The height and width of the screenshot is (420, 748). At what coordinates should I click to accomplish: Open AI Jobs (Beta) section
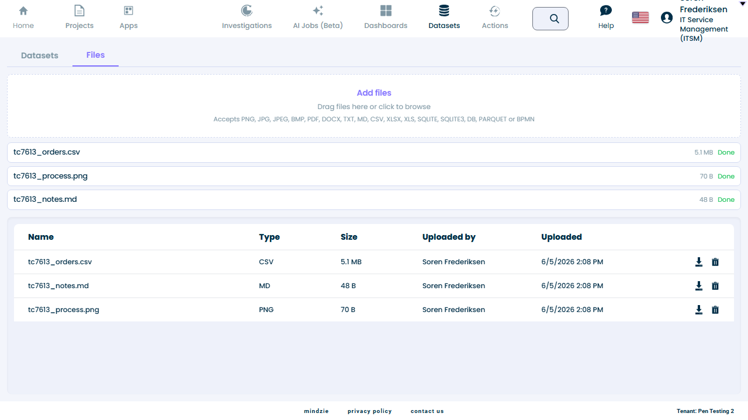tap(318, 17)
